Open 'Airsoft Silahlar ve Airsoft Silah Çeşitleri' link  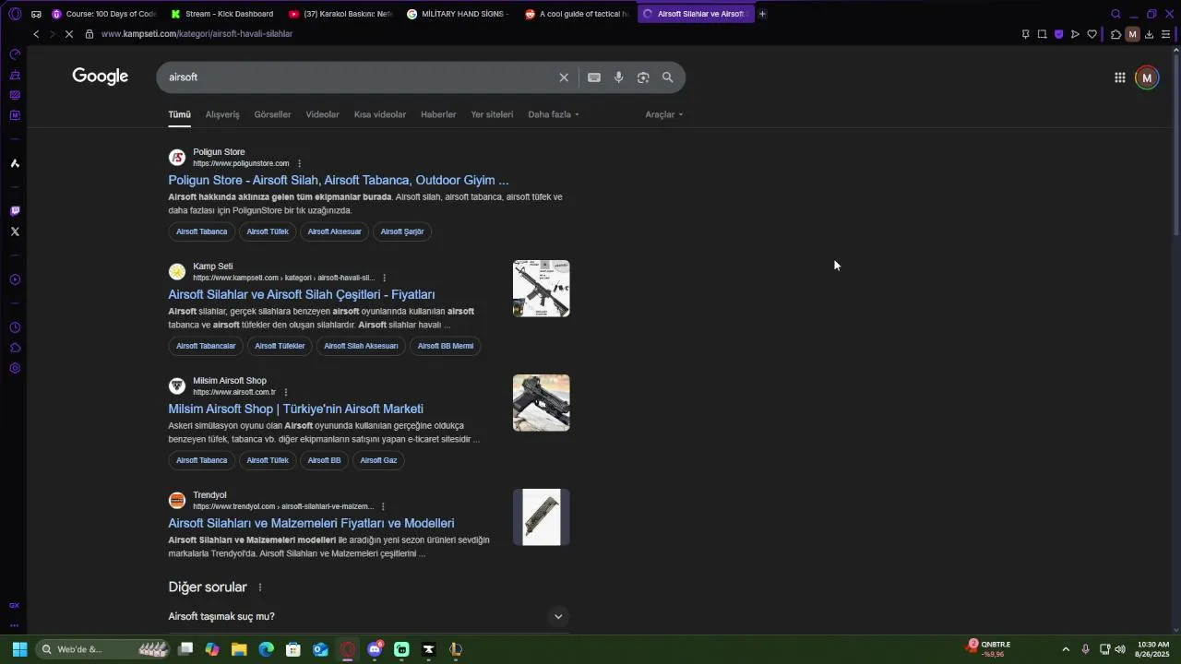[x=301, y=294]
